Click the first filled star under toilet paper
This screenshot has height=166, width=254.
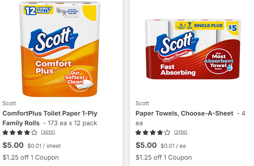coord(5,133)
